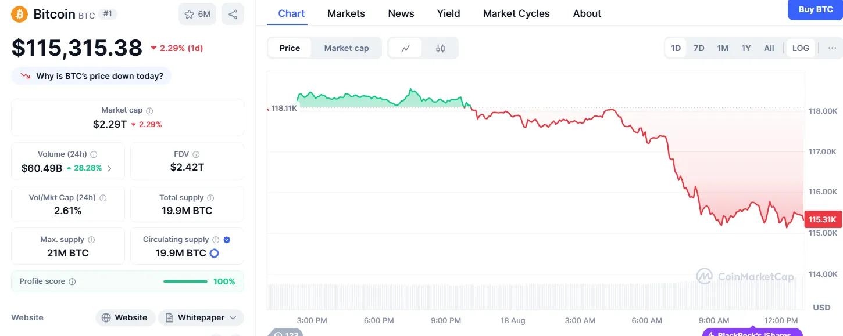The image size is (843, 336).
Task: Select the 7D time range
Action: [699, 48]
